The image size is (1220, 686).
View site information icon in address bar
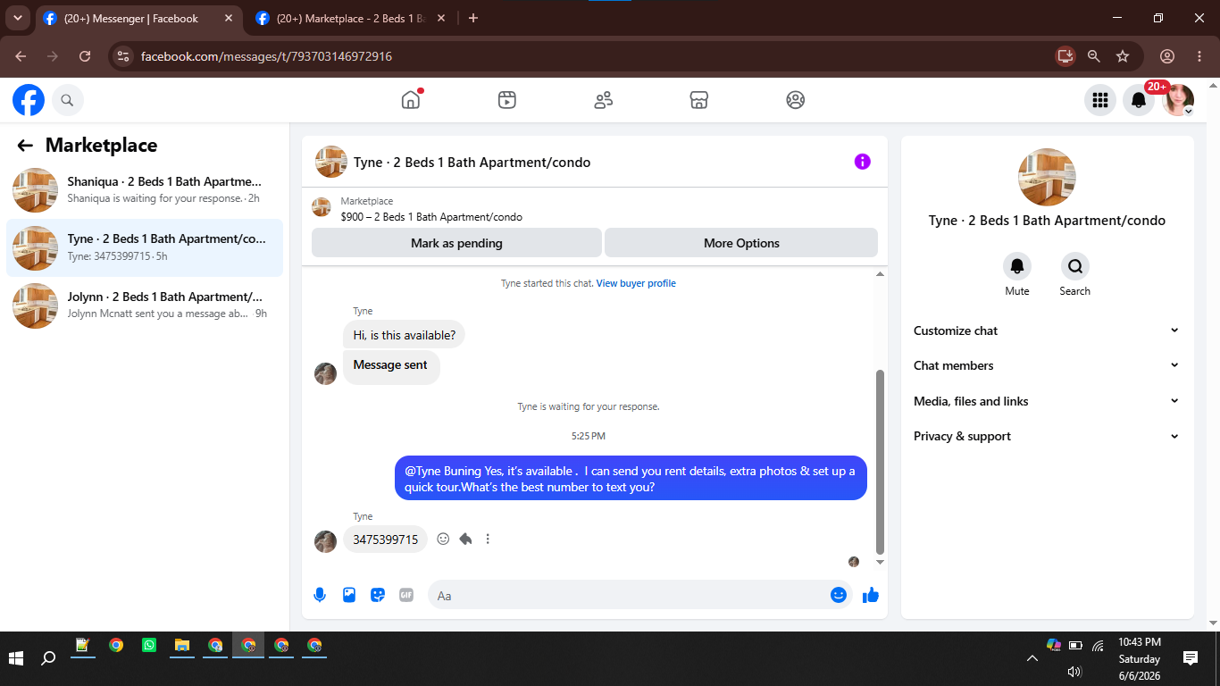pyautogui.click(x=124, y=56)
